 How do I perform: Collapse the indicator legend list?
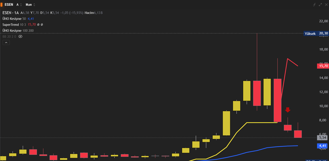6,42
